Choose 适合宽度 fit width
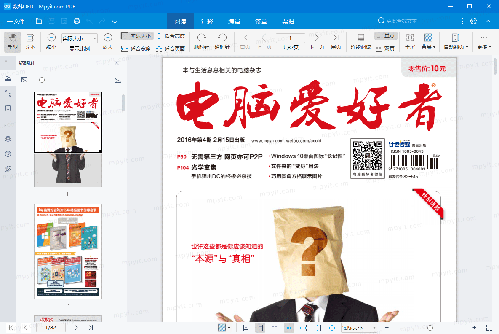This screenshot has height=334, width=499. (136, 48)
